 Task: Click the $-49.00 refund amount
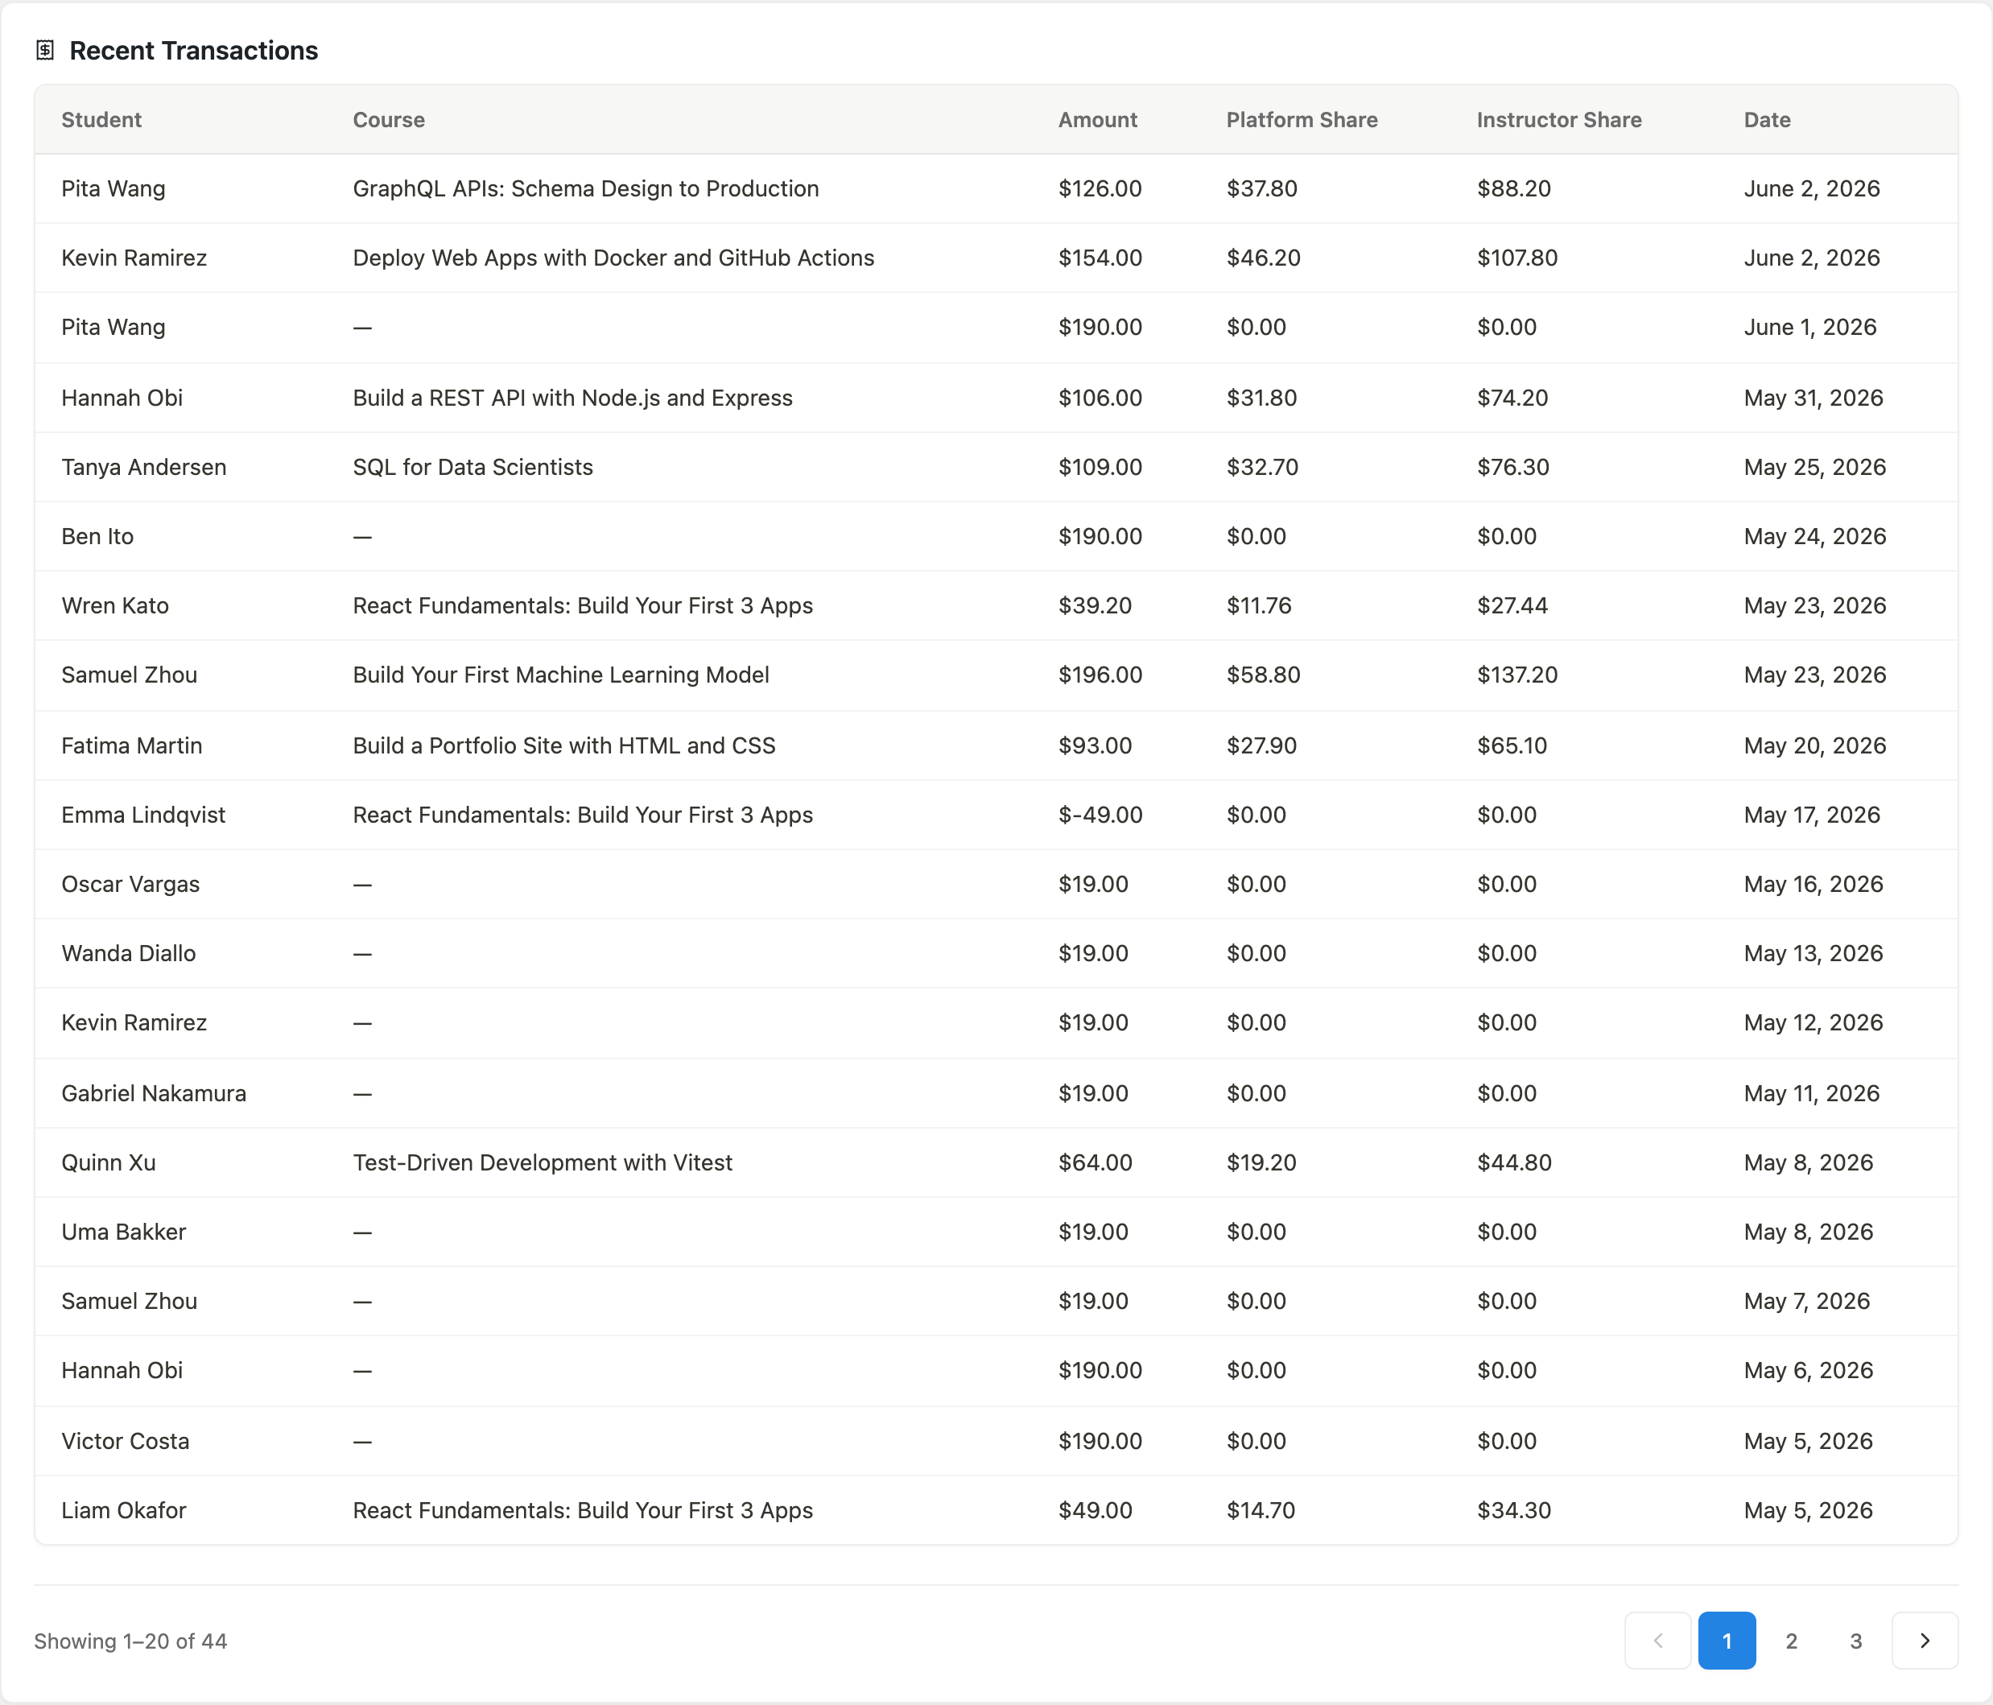click(1100, 815)
